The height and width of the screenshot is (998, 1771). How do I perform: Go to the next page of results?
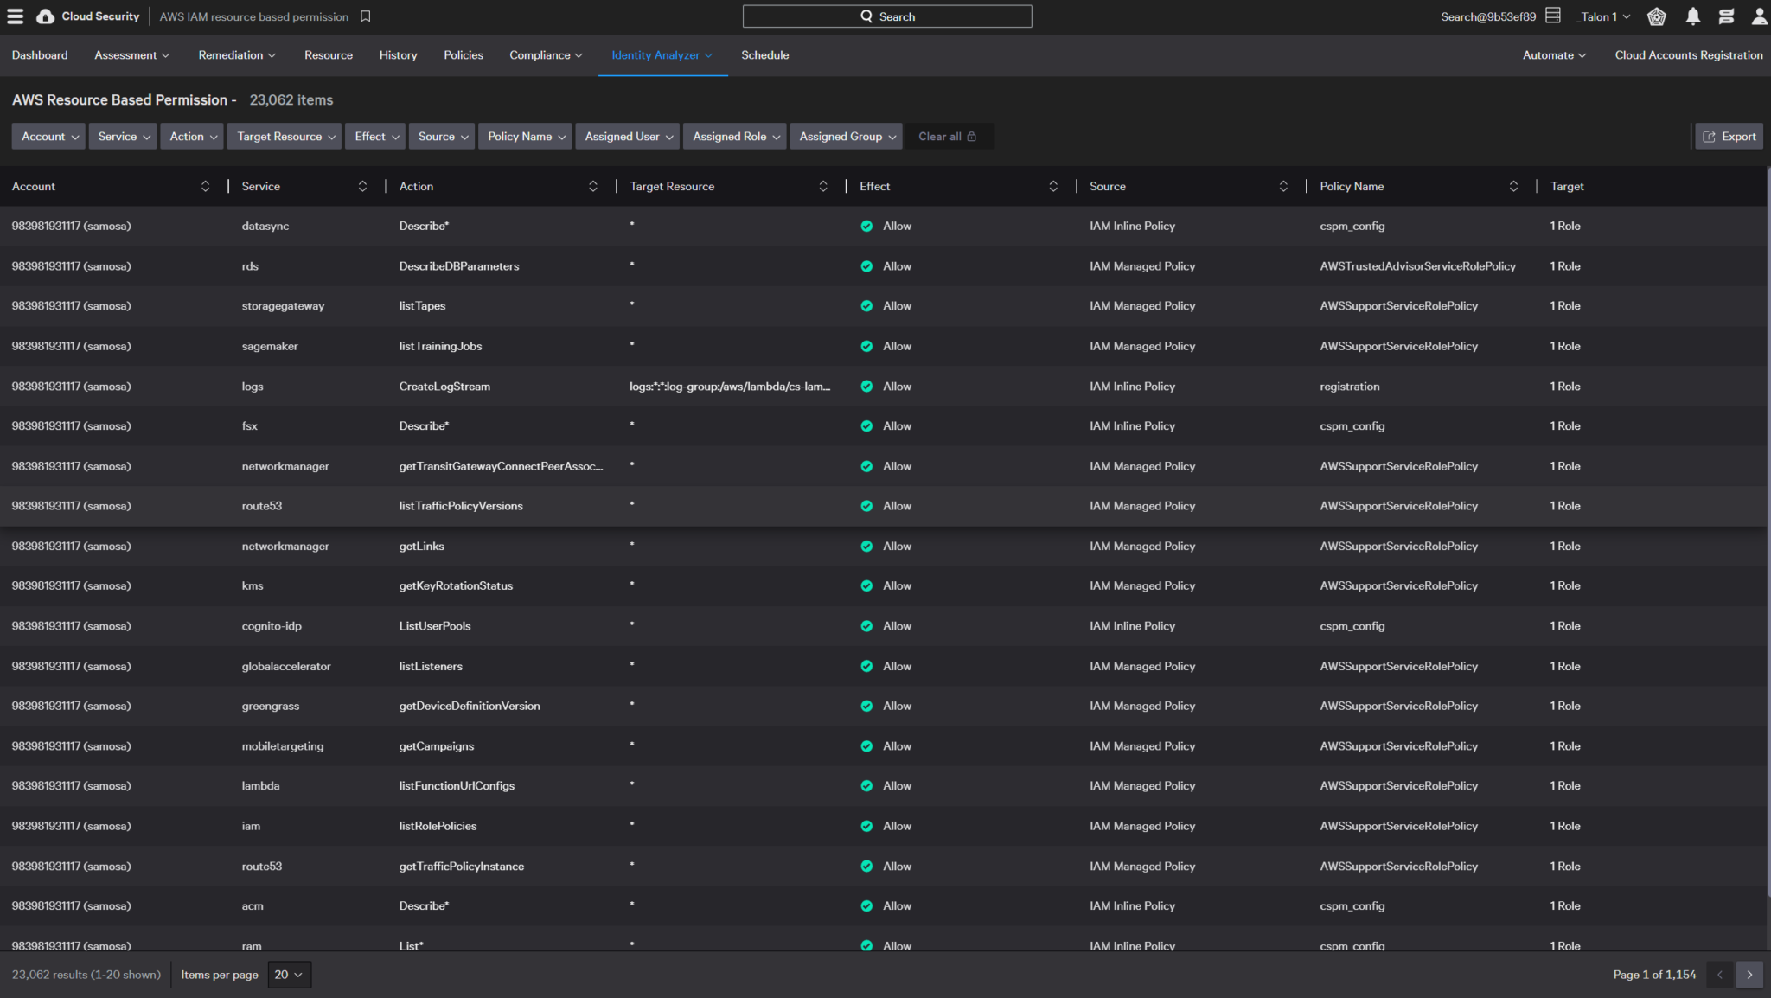coord(1749,975)
